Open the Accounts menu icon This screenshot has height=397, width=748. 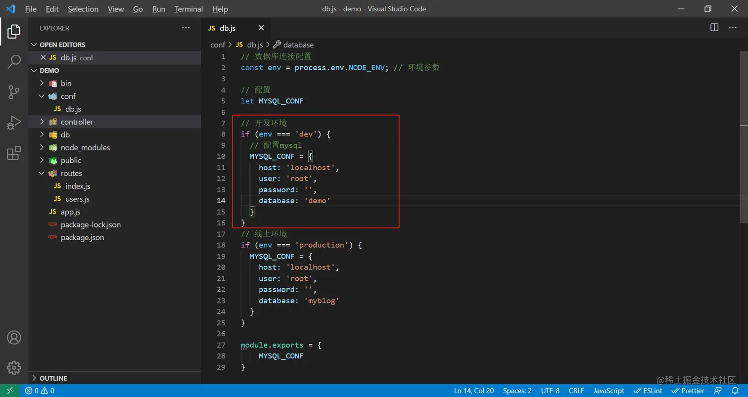click(14, 337)
